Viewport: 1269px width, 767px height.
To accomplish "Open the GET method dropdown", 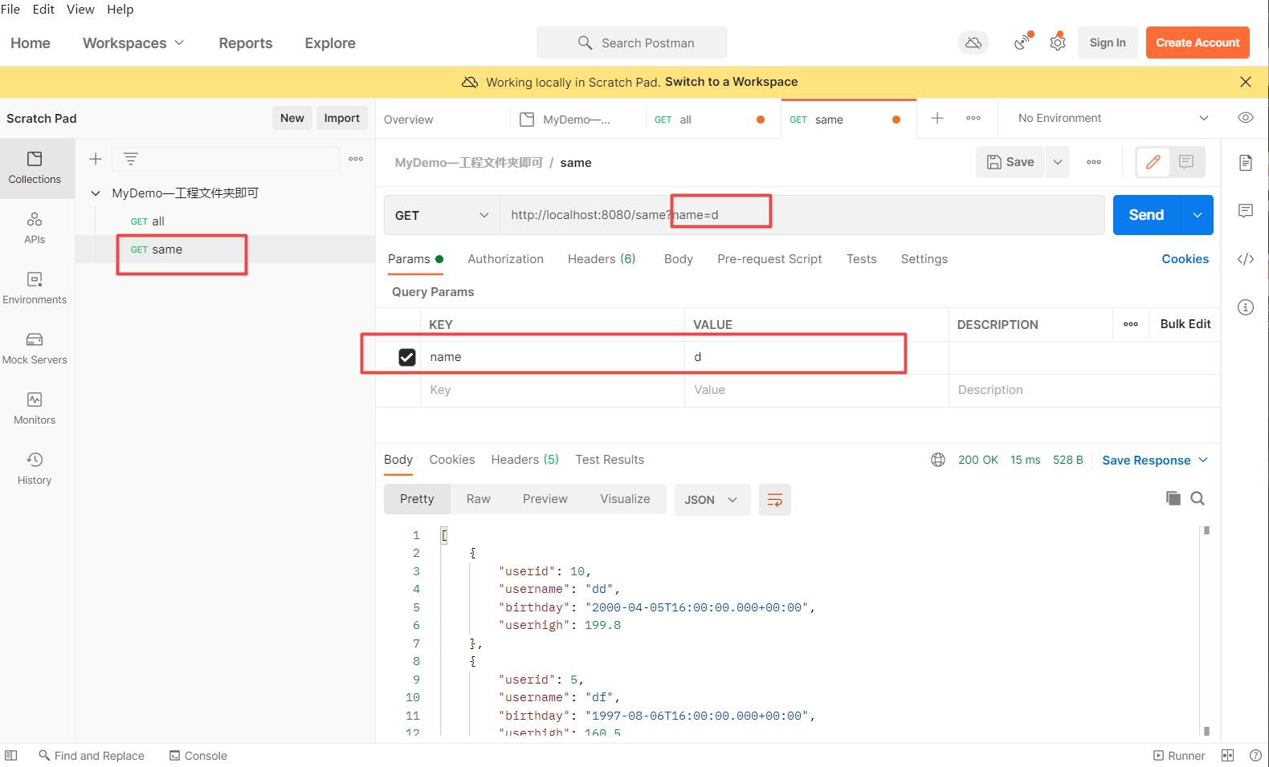I will [442, 215].
